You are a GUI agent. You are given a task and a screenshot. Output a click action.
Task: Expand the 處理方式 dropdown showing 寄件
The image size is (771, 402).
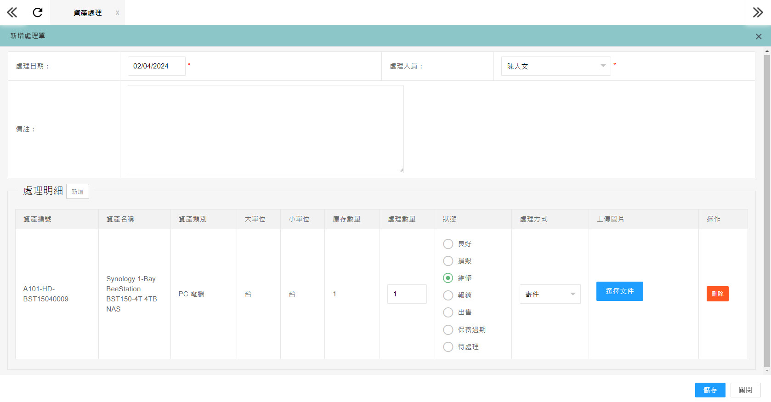[550, 294]
